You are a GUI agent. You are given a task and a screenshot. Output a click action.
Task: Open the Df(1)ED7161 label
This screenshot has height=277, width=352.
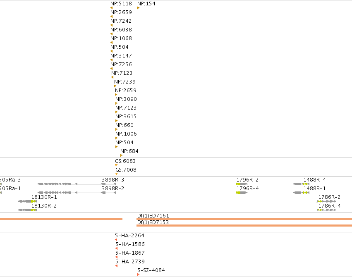tap(153, 215)
